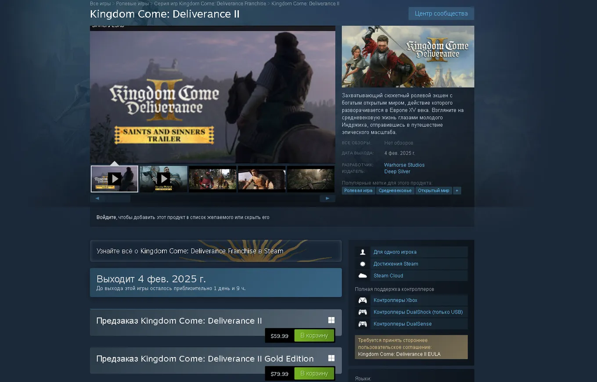The height and width of the screenshot is (382, 597).
Task: Open developer Warhorse Studios link
Action: coord(404,165)
